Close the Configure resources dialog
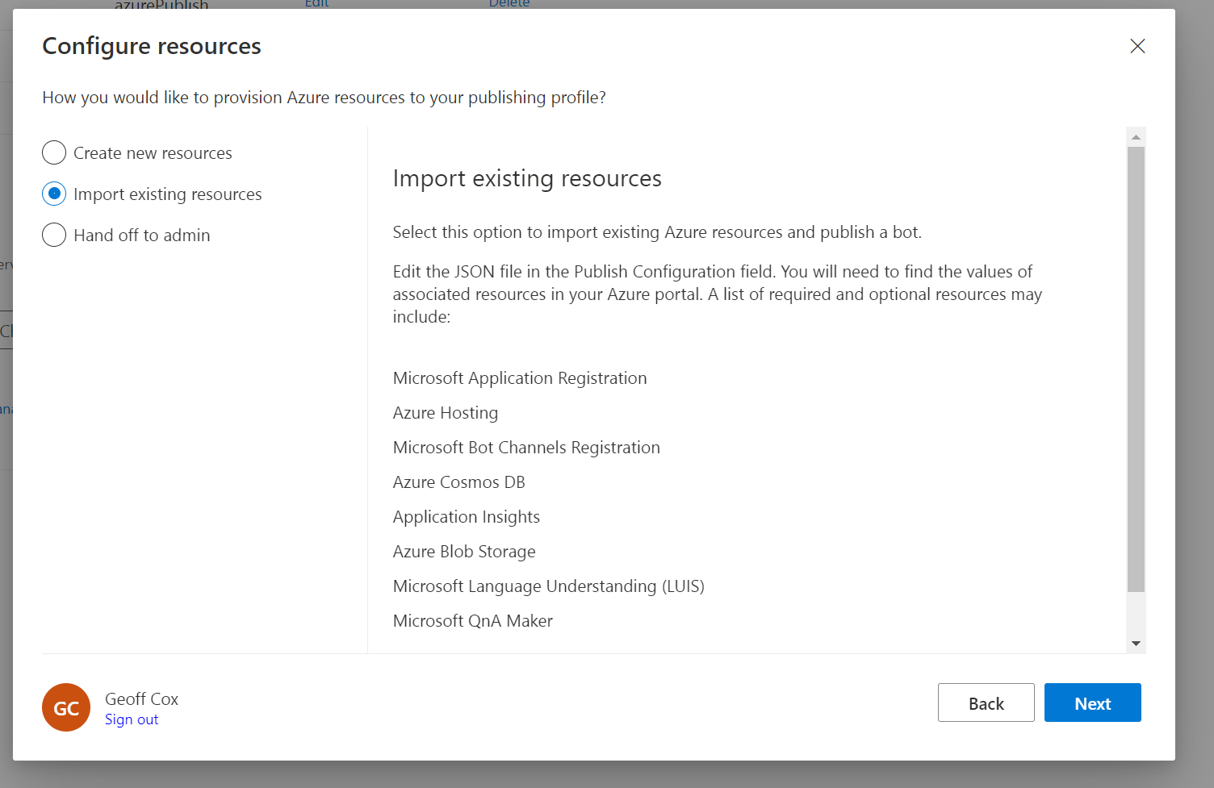The width and height of the screenshot is (1214, 788). (1137, 46)
